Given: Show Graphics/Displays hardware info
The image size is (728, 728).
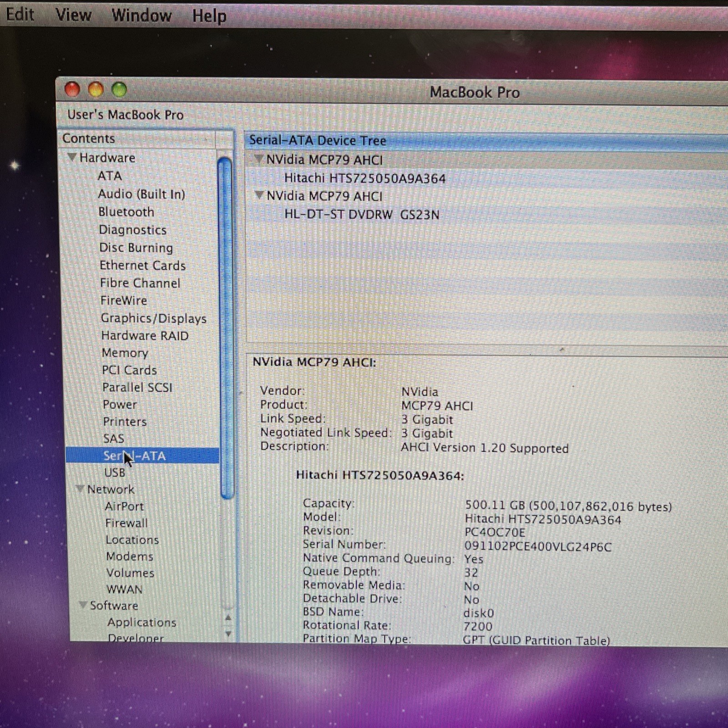Looking at the screenshot, I should (x=153, y=318).
